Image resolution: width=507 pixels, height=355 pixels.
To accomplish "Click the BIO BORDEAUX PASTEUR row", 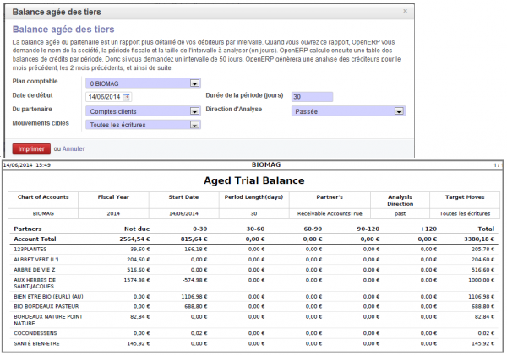I will tap(253, 307).
